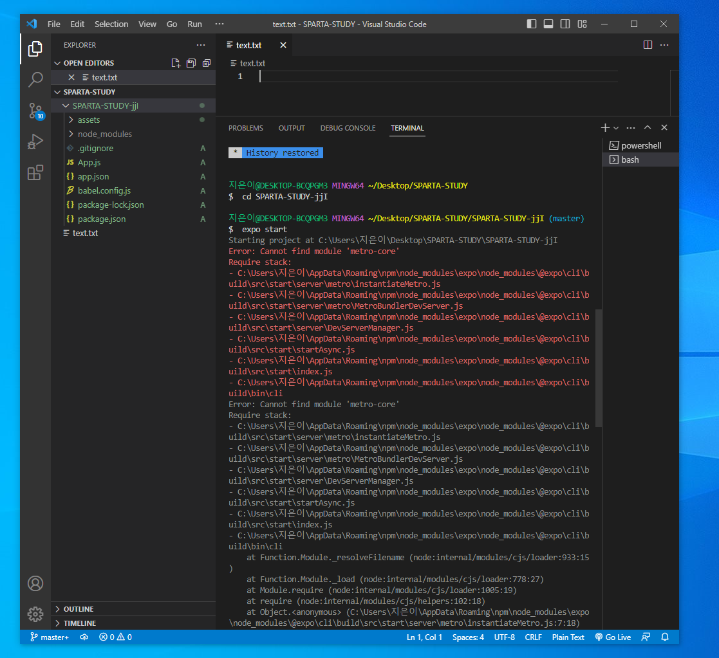Open the terminal launch profile dropdown arrow
This screenshot has width=719, height=658.
616,128
